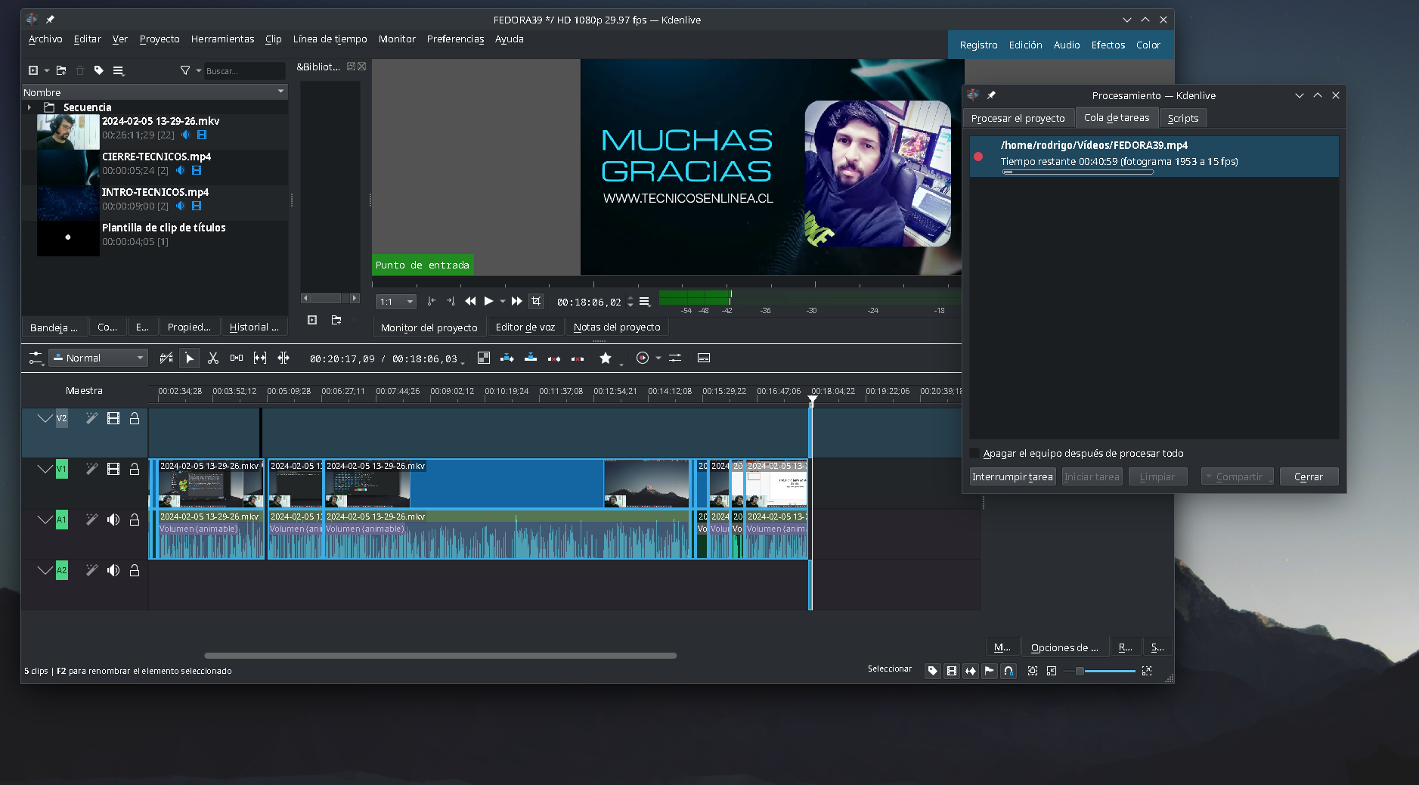
Task: Choose the ripple tool icon
Action: 283,358
